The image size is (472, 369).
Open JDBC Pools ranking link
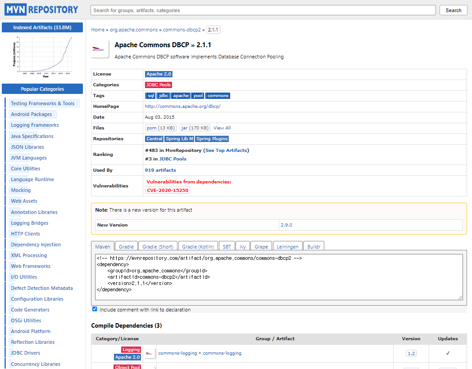(172, 159)
